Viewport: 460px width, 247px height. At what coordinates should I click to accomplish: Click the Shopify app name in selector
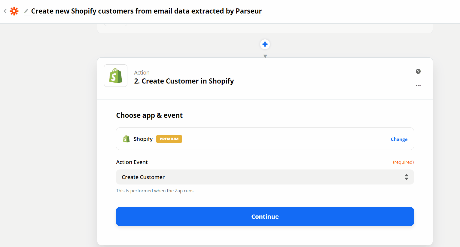tap(143, 139)
